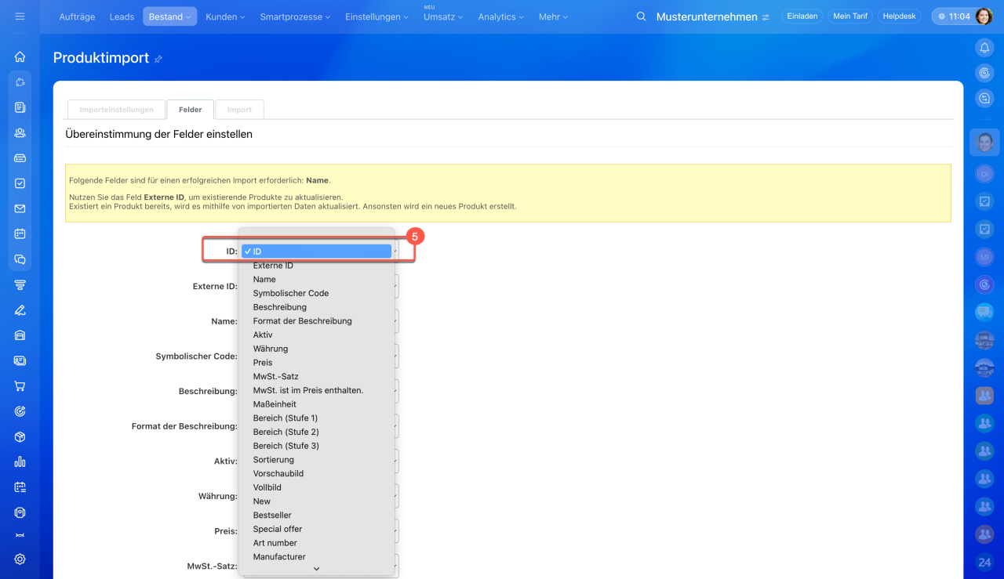This screenshot has height=579, width=1004.
Task: Switch to the Importeinstellungen tab
Action: pos(116,110)
